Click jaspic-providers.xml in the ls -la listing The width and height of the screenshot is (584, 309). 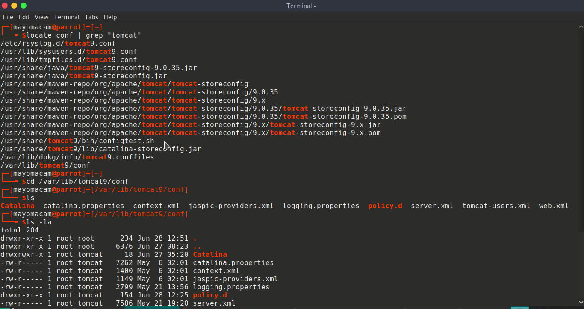[x=235, y=279]
